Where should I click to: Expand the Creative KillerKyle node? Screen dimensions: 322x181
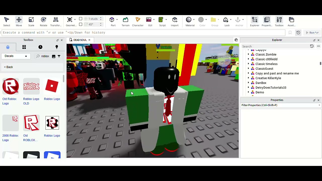249,78
